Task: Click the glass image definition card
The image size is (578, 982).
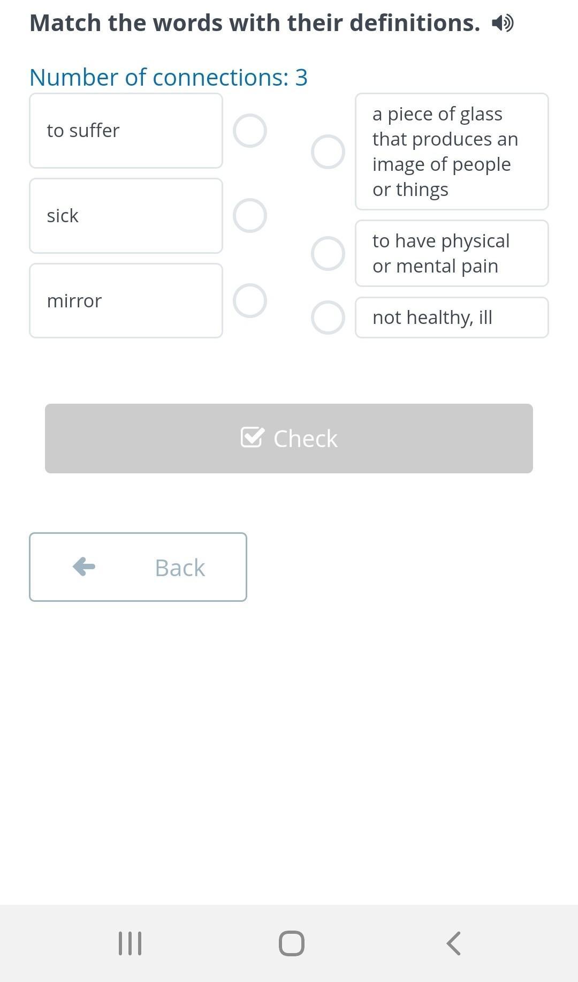Action: click(x=452, y=152)
